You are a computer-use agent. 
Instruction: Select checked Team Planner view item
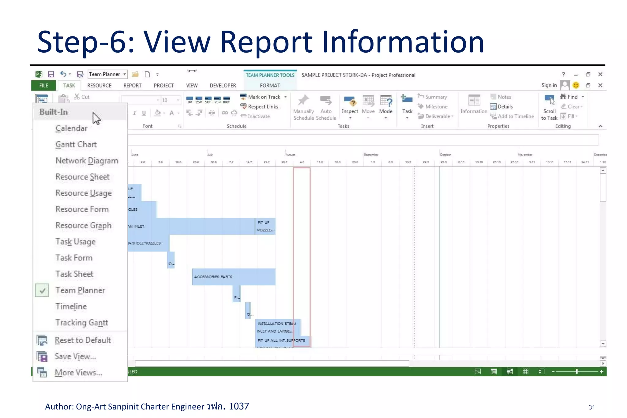(80, 290)
